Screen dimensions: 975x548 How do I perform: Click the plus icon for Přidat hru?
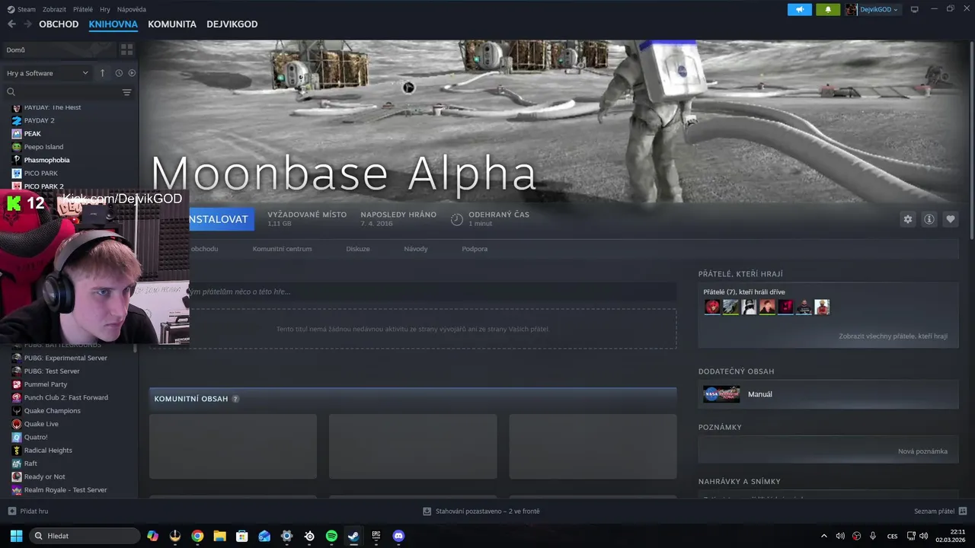11,511
